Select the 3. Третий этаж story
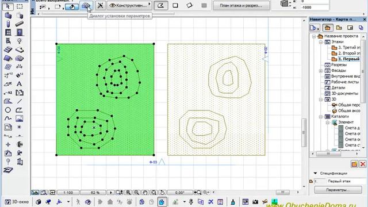Viewport: 368px width, 207px height. coord(346,48)
